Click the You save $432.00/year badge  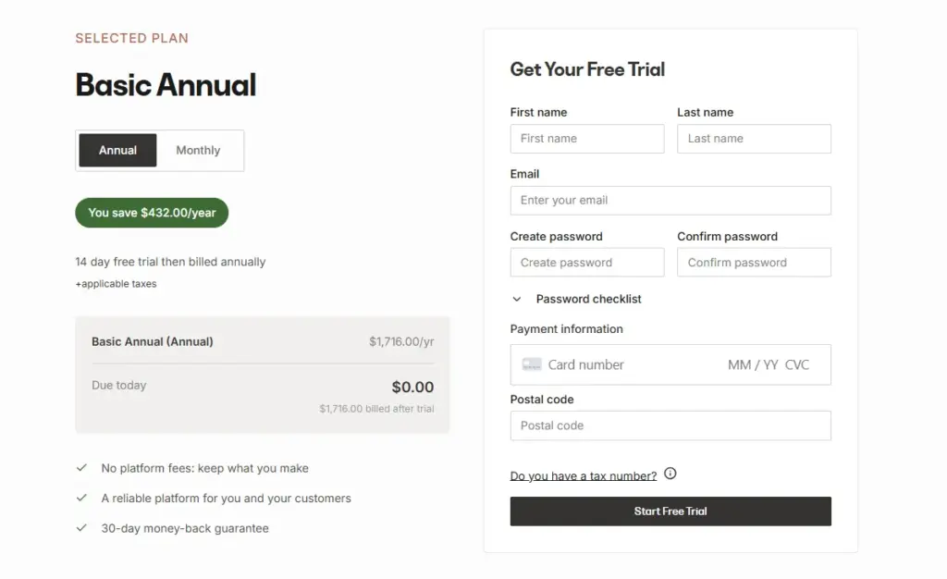tap(152, 212)
